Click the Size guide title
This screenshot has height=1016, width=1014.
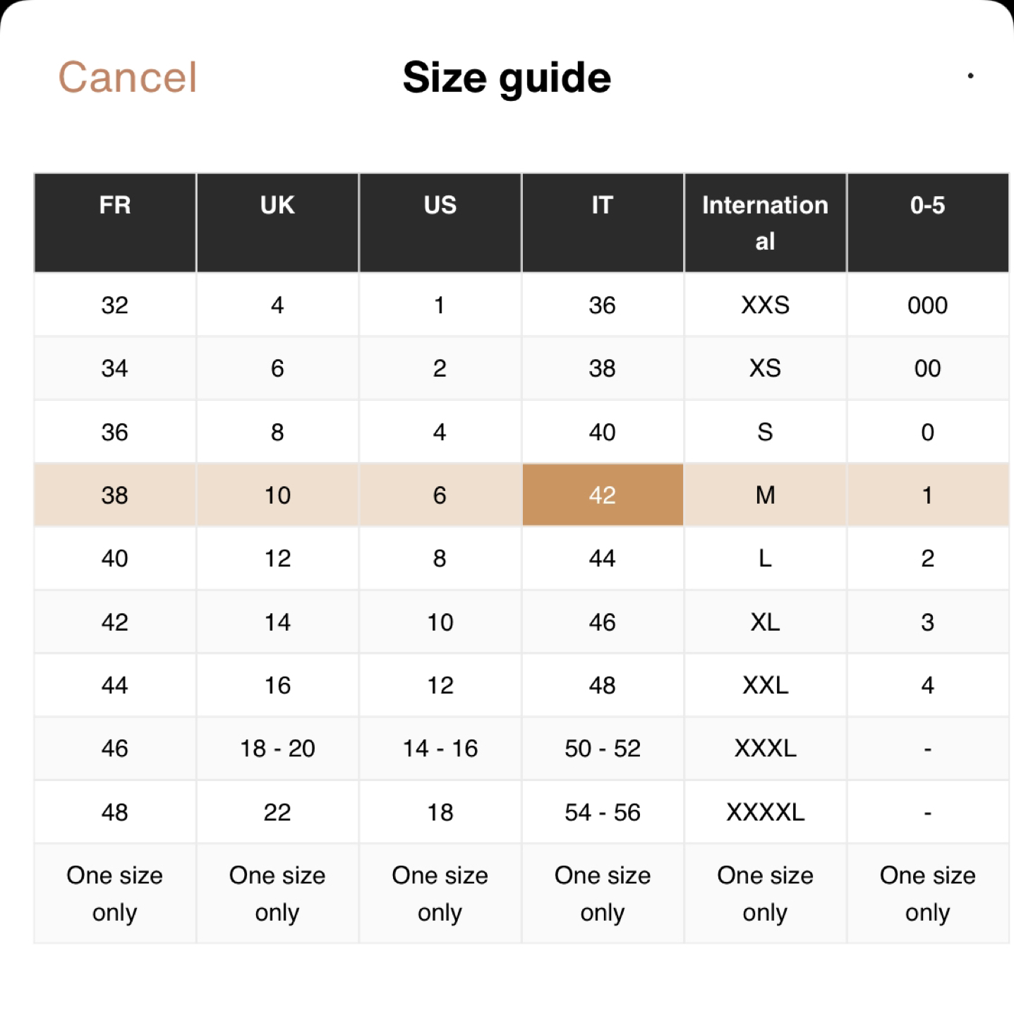(x=507, y=78)
